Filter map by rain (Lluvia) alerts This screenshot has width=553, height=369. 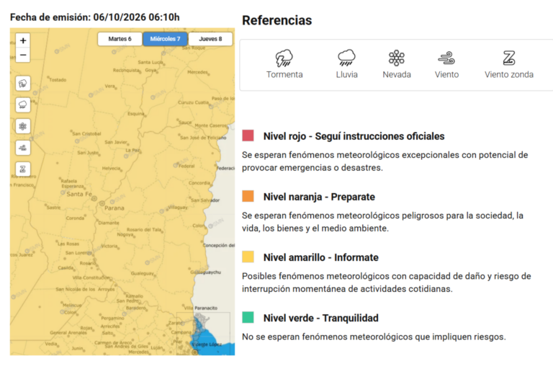23,105
